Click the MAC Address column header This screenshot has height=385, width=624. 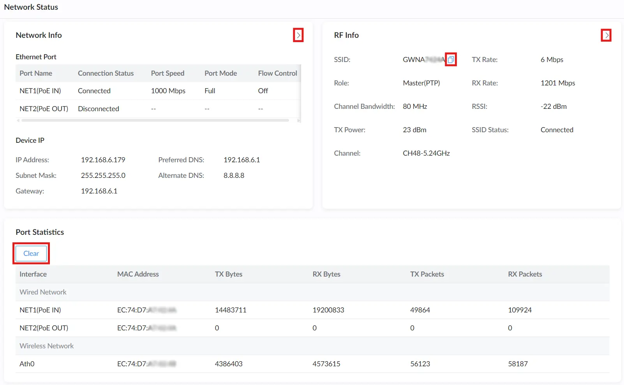138,274
